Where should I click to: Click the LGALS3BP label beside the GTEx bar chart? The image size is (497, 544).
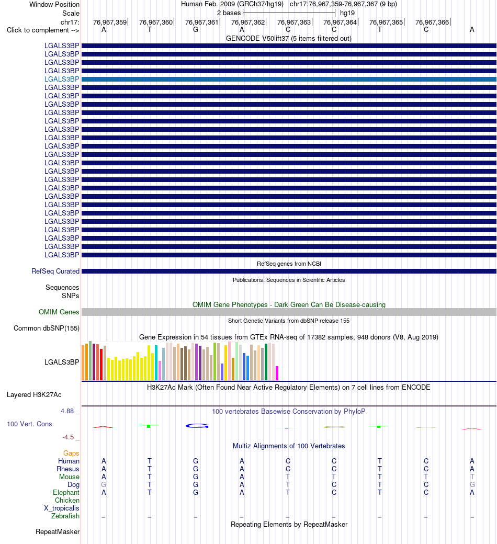pos(62,362)
